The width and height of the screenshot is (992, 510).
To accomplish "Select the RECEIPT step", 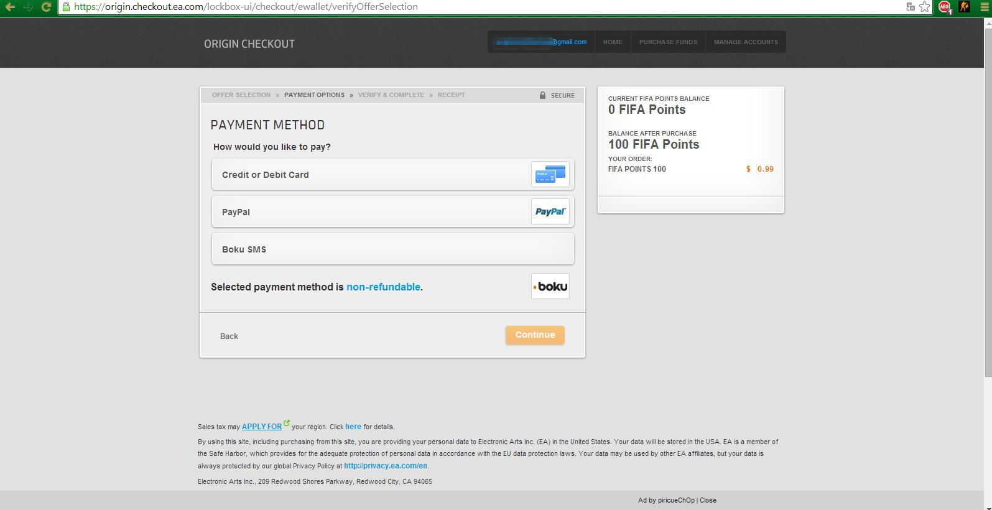I will click(452, 95).
